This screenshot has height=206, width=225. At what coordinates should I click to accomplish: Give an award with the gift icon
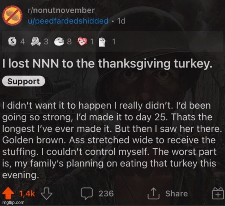(x=218, y=194)
